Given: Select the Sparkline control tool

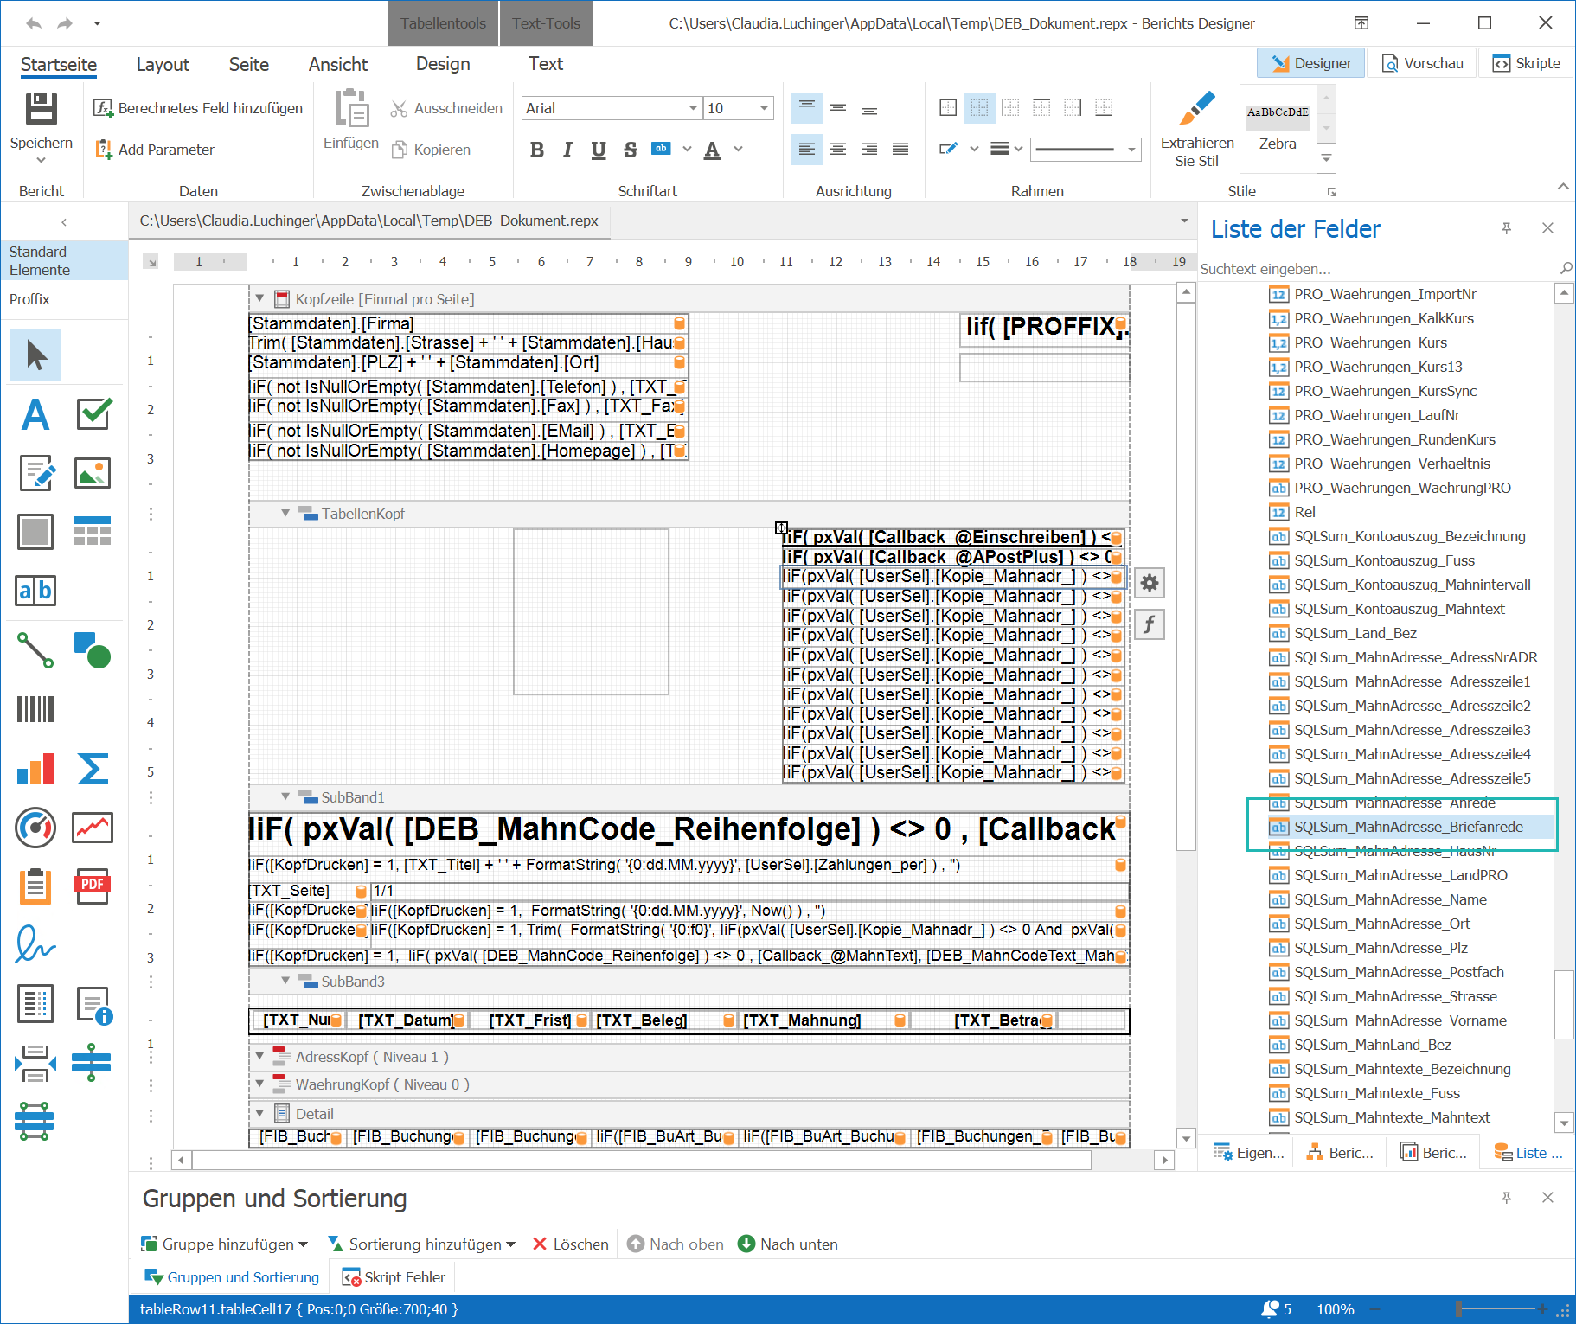Looking at the screenshot, I should pyautogui.click(x=93, y=828).
